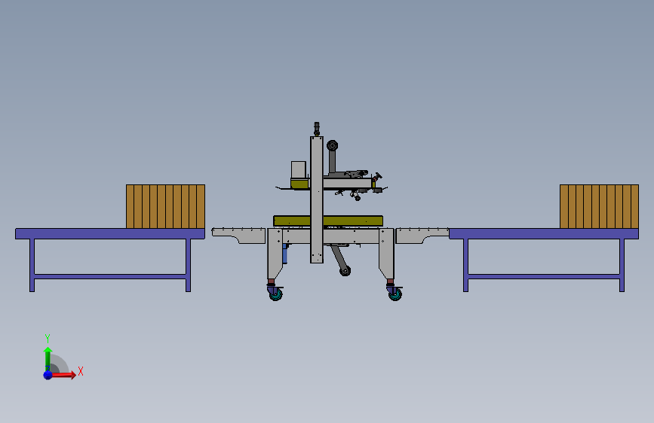
Task: Click the blue Z axis ball of triad
Action: click(x=48, y=375)
